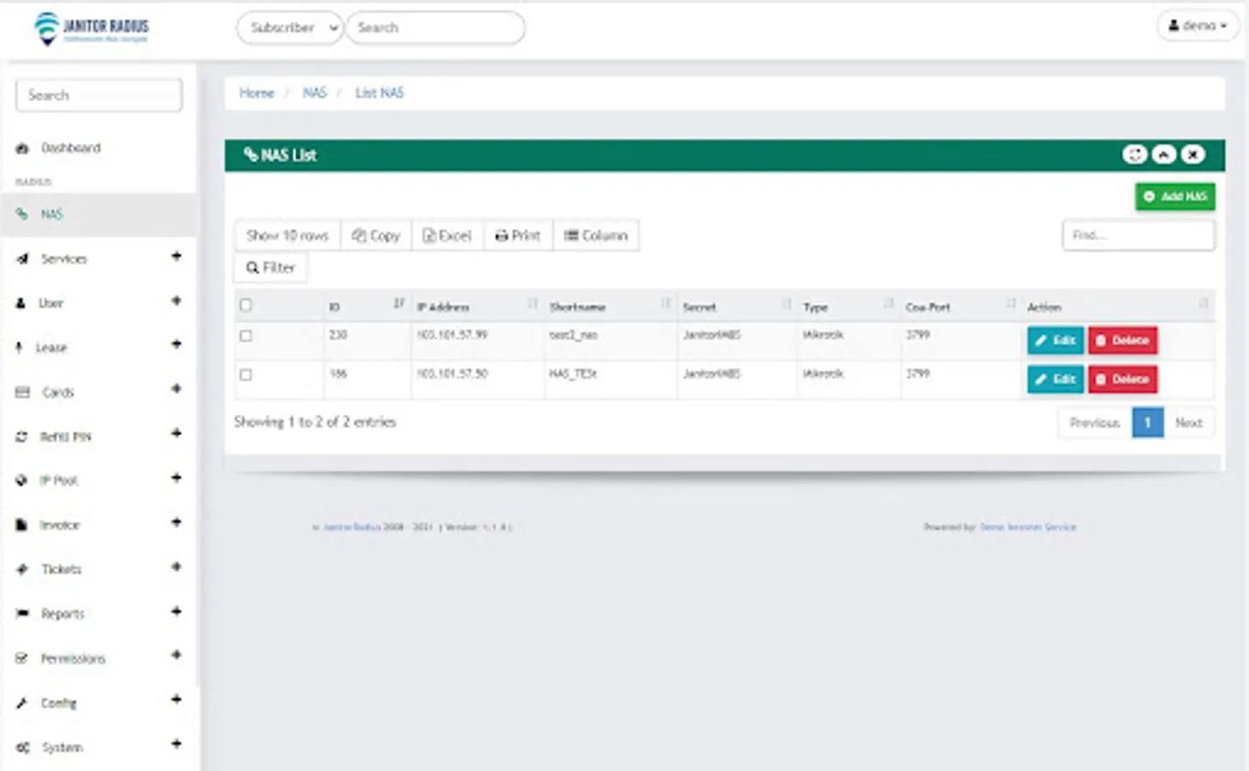Check the checkbox for NAS ID 186
The width and height of the screenshot is (1249, 771).
click(246, 374)
